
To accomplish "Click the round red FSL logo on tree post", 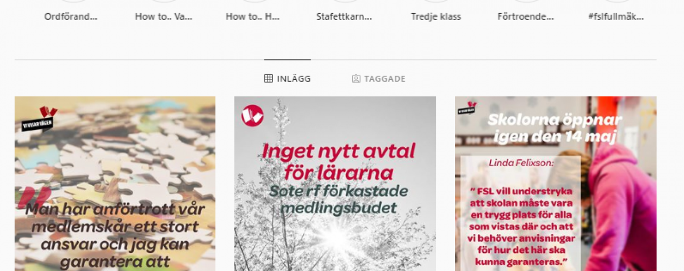I will point(252,116).
